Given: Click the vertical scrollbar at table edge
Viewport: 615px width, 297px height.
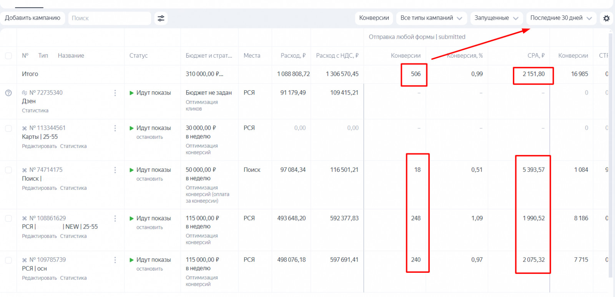Looking at the screenshot, I should 610,155.
